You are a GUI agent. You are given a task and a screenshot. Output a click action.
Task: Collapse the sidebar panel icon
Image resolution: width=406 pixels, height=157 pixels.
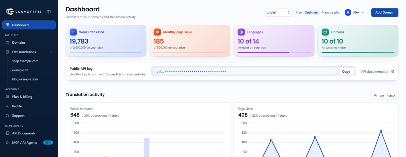click(x=49, y=12)
